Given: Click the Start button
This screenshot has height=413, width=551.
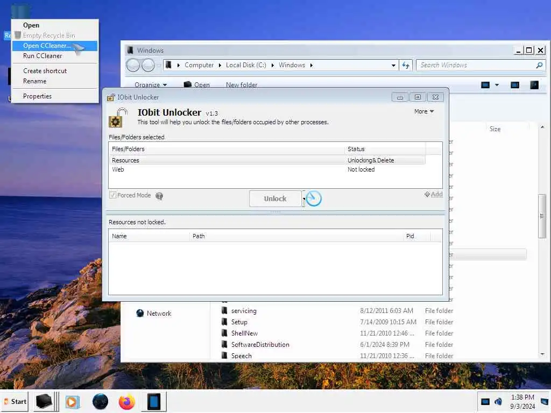Looking at the screenshot, I should 15,401.
